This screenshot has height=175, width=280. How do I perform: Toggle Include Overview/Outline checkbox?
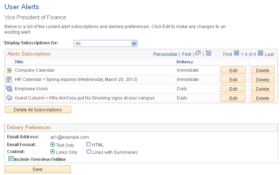point(11,159)
